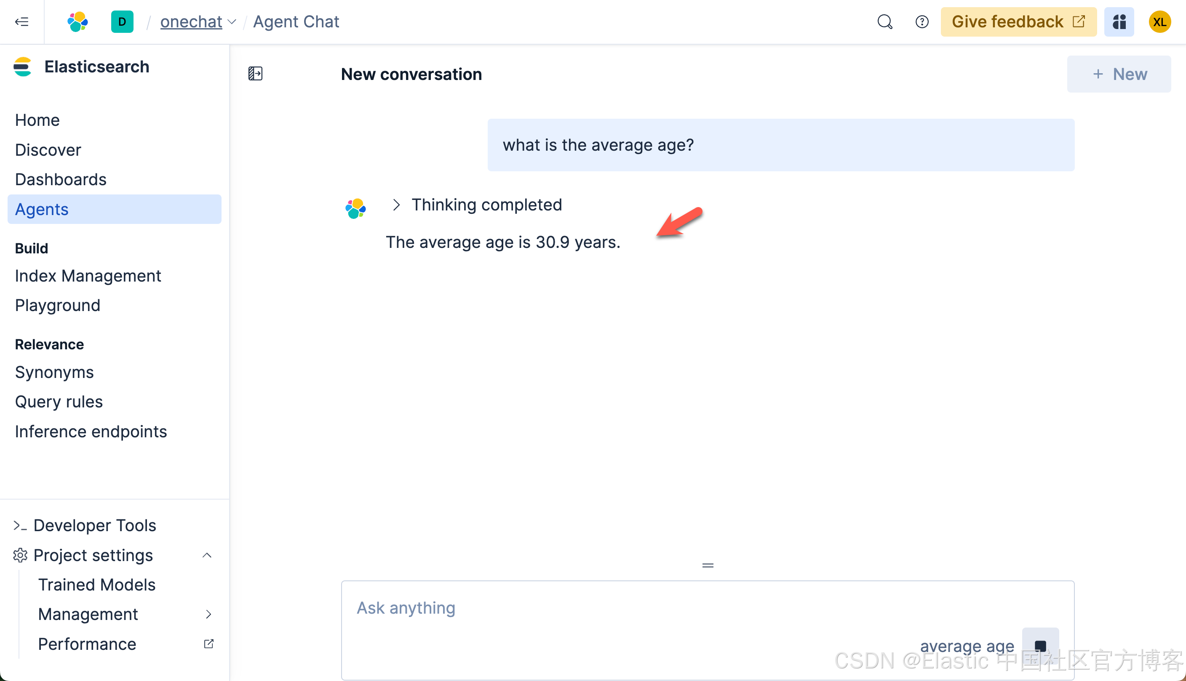1186x681 pixels.
Task: Open the search magnifier icon
Action: pyautogui.click(x=884, y=21)
